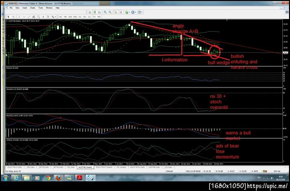Viewport: 290px width, 191px height.
Task: Expand the periods dropdown arrow
Action: tap(135, 12)
